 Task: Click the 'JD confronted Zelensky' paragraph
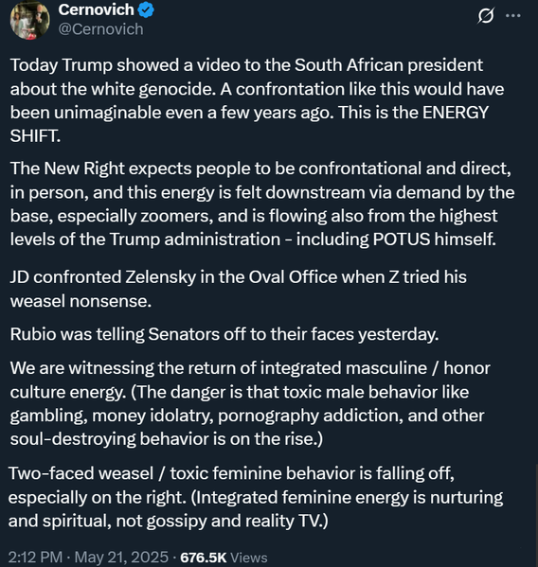tap(238, 289)
